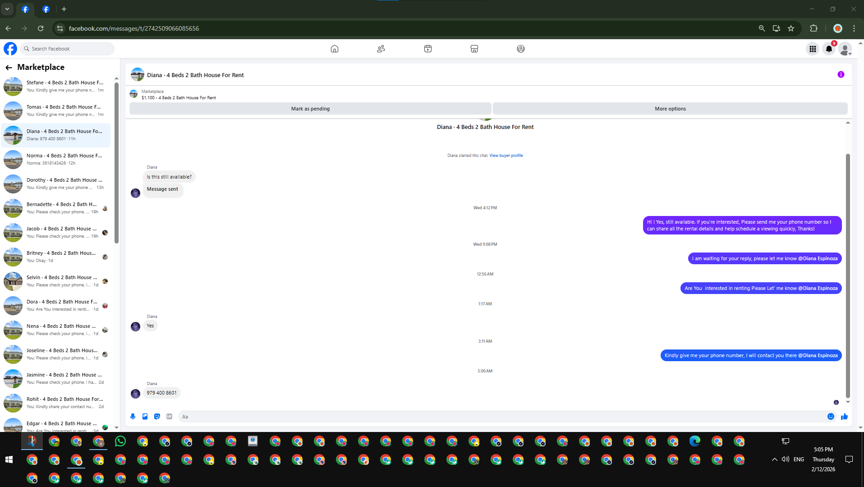Viewport: 864px width, 487px height.
Task: Open the Friends icon in top navigation
Action: click(x=381, y=49)
